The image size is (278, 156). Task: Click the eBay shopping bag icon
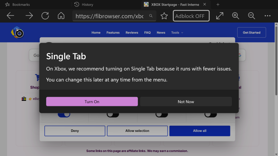[24, 99]
